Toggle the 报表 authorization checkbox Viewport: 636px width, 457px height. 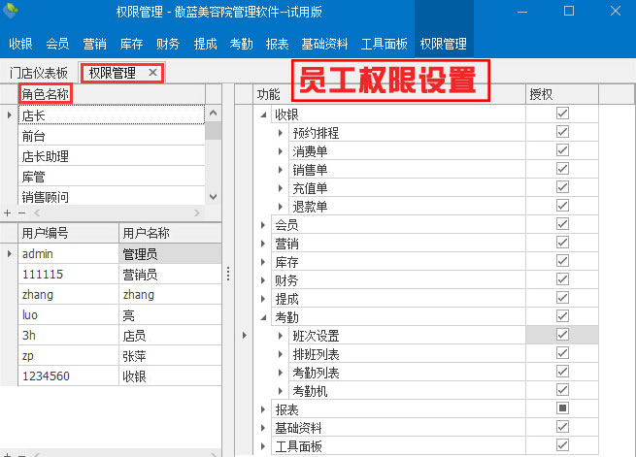point(562,408)
